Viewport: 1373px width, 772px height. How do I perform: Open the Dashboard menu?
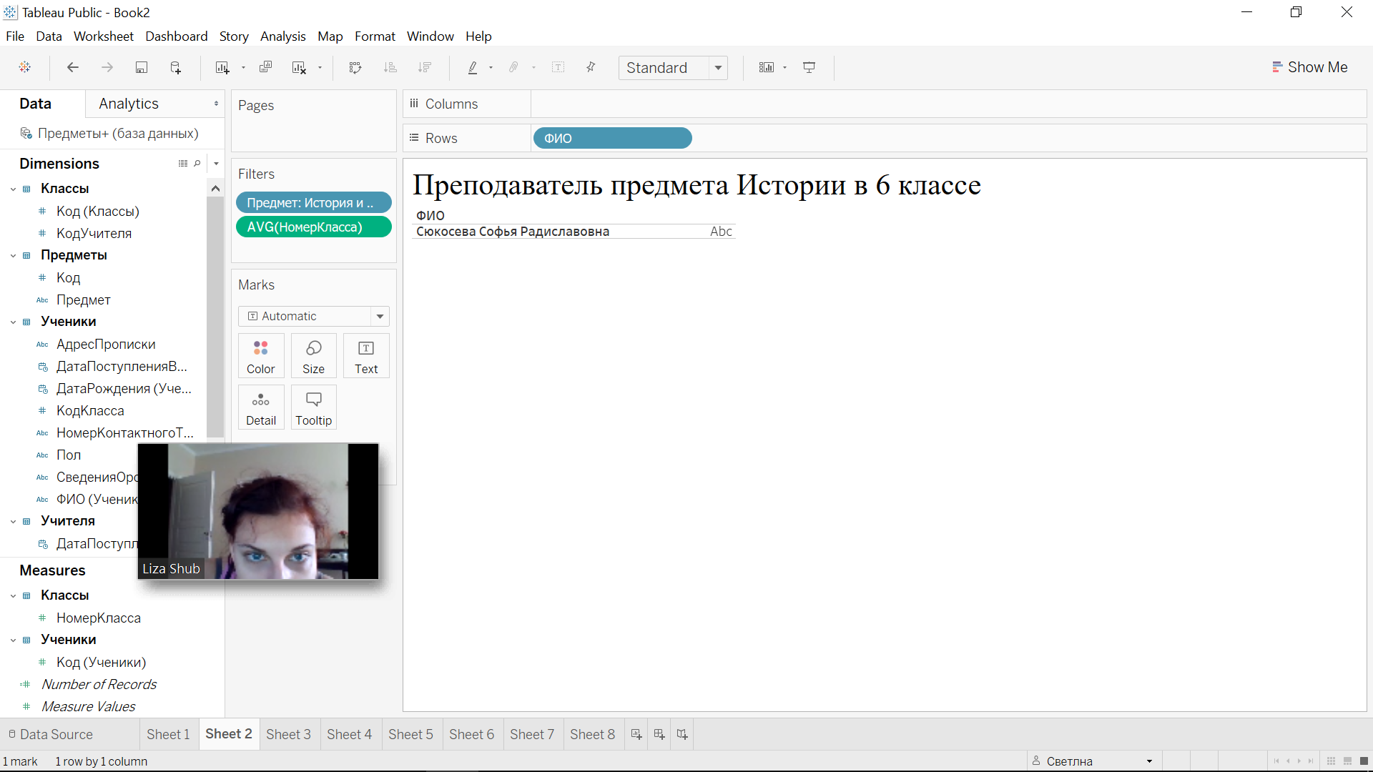pyautogui.click(x=177, y=36)
